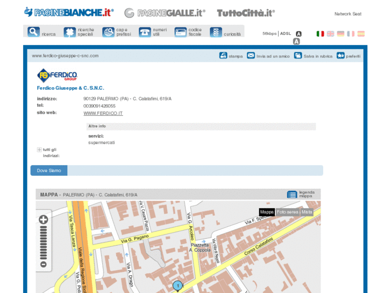This screenshot has height=293, width=391.
Task: Click the telephone number 0039091426055
Action: [99, 106]
